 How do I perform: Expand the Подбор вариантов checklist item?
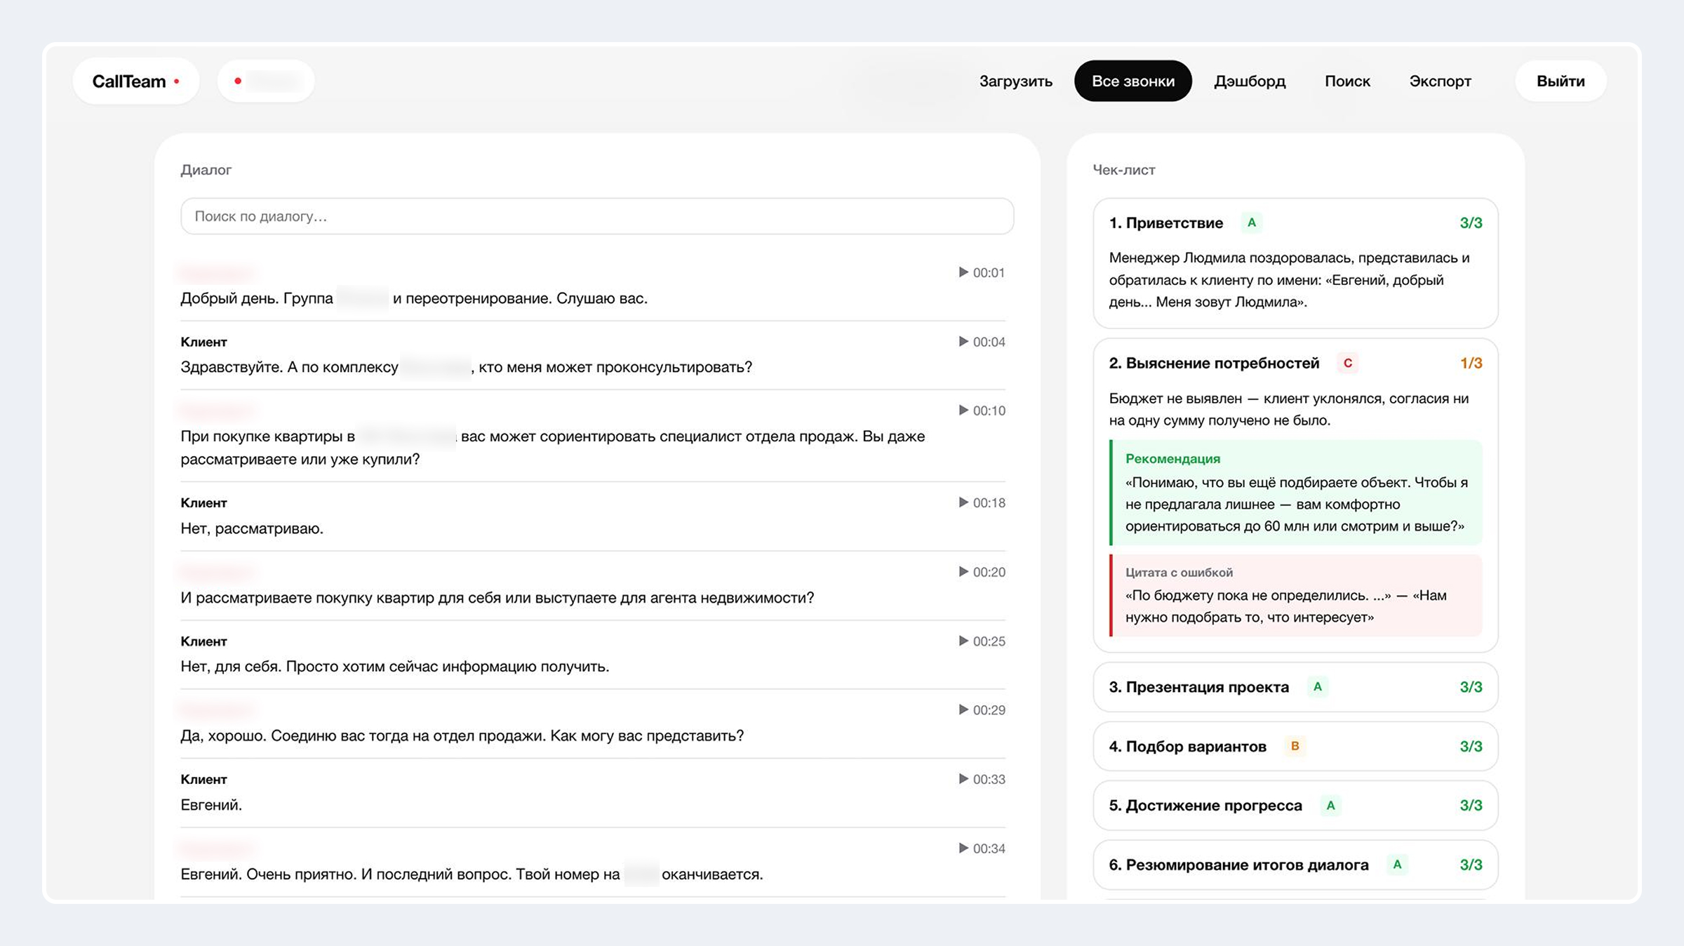point(1295,746)
